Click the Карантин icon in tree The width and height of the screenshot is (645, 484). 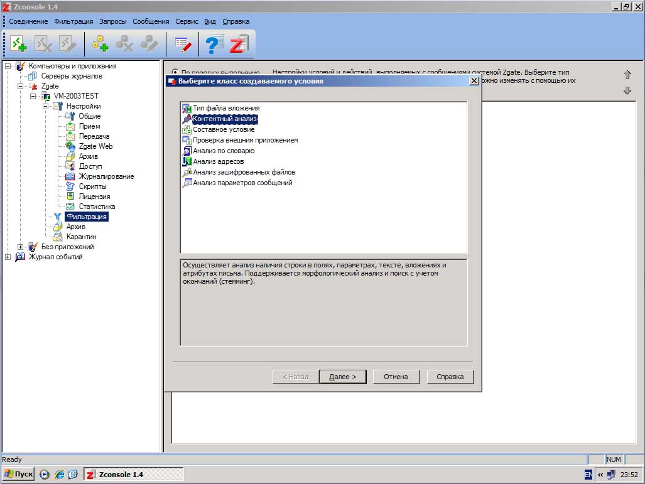click(x=58, y=237)
